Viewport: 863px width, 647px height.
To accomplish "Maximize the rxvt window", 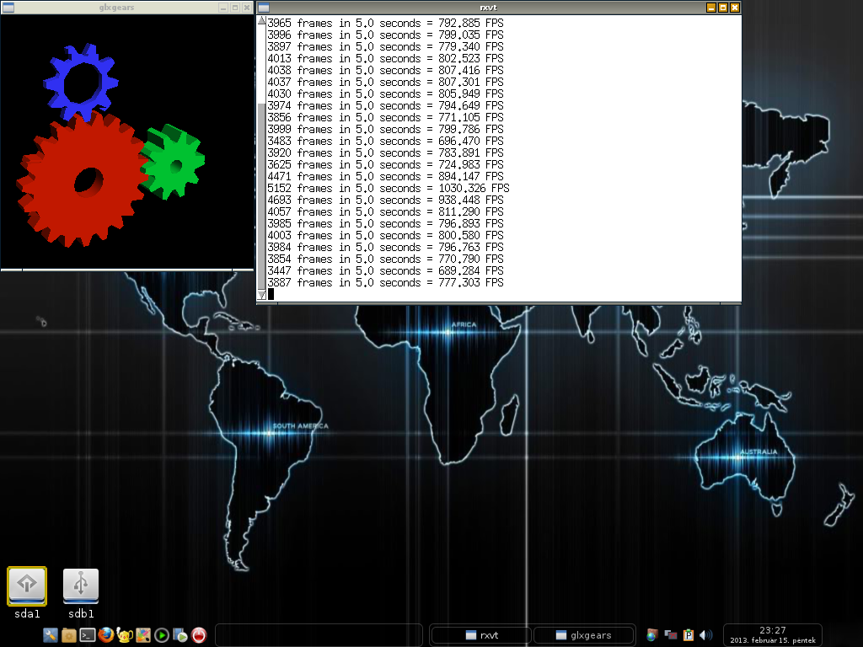I will (x=722, y=8).
